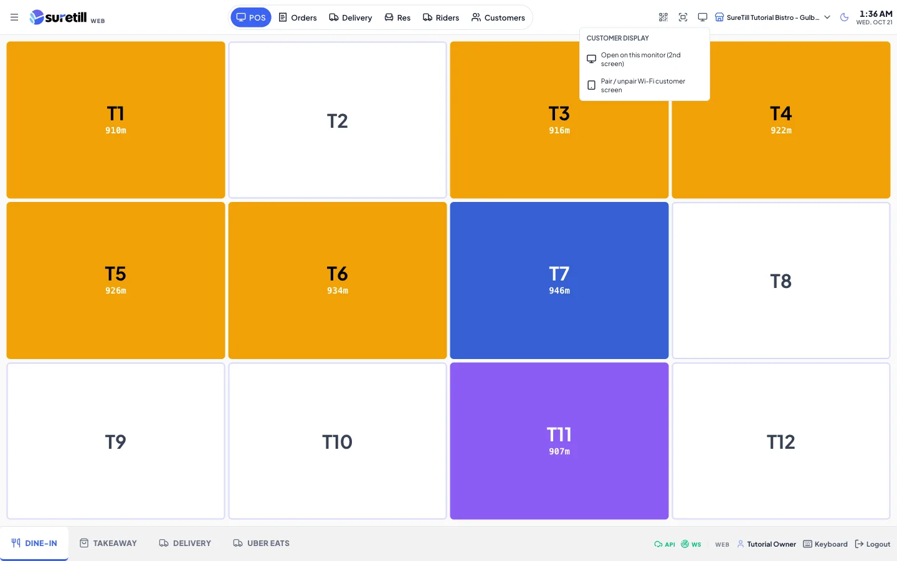897x561 pixels.
Task: Click the scan/fullscreen frame icon
Action: [683, 17]
